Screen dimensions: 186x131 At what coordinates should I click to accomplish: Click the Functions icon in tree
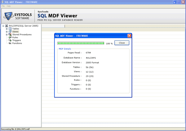click(x=10, y=43)
